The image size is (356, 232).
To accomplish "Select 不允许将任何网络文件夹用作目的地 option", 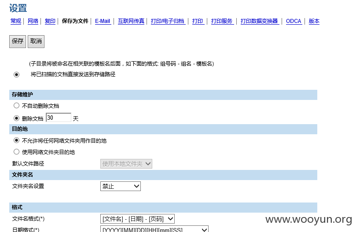I will pyautogui.click(x=16, y=140).
